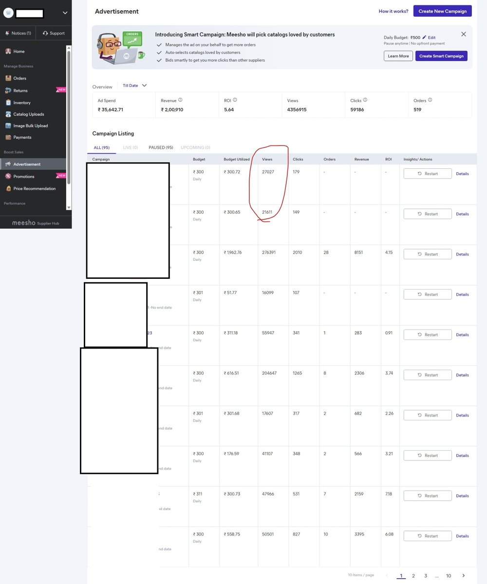Viewport: 487px width, 584px height.
Task: Restart the campaign with 47966 views
Action: tap(428, 496)
